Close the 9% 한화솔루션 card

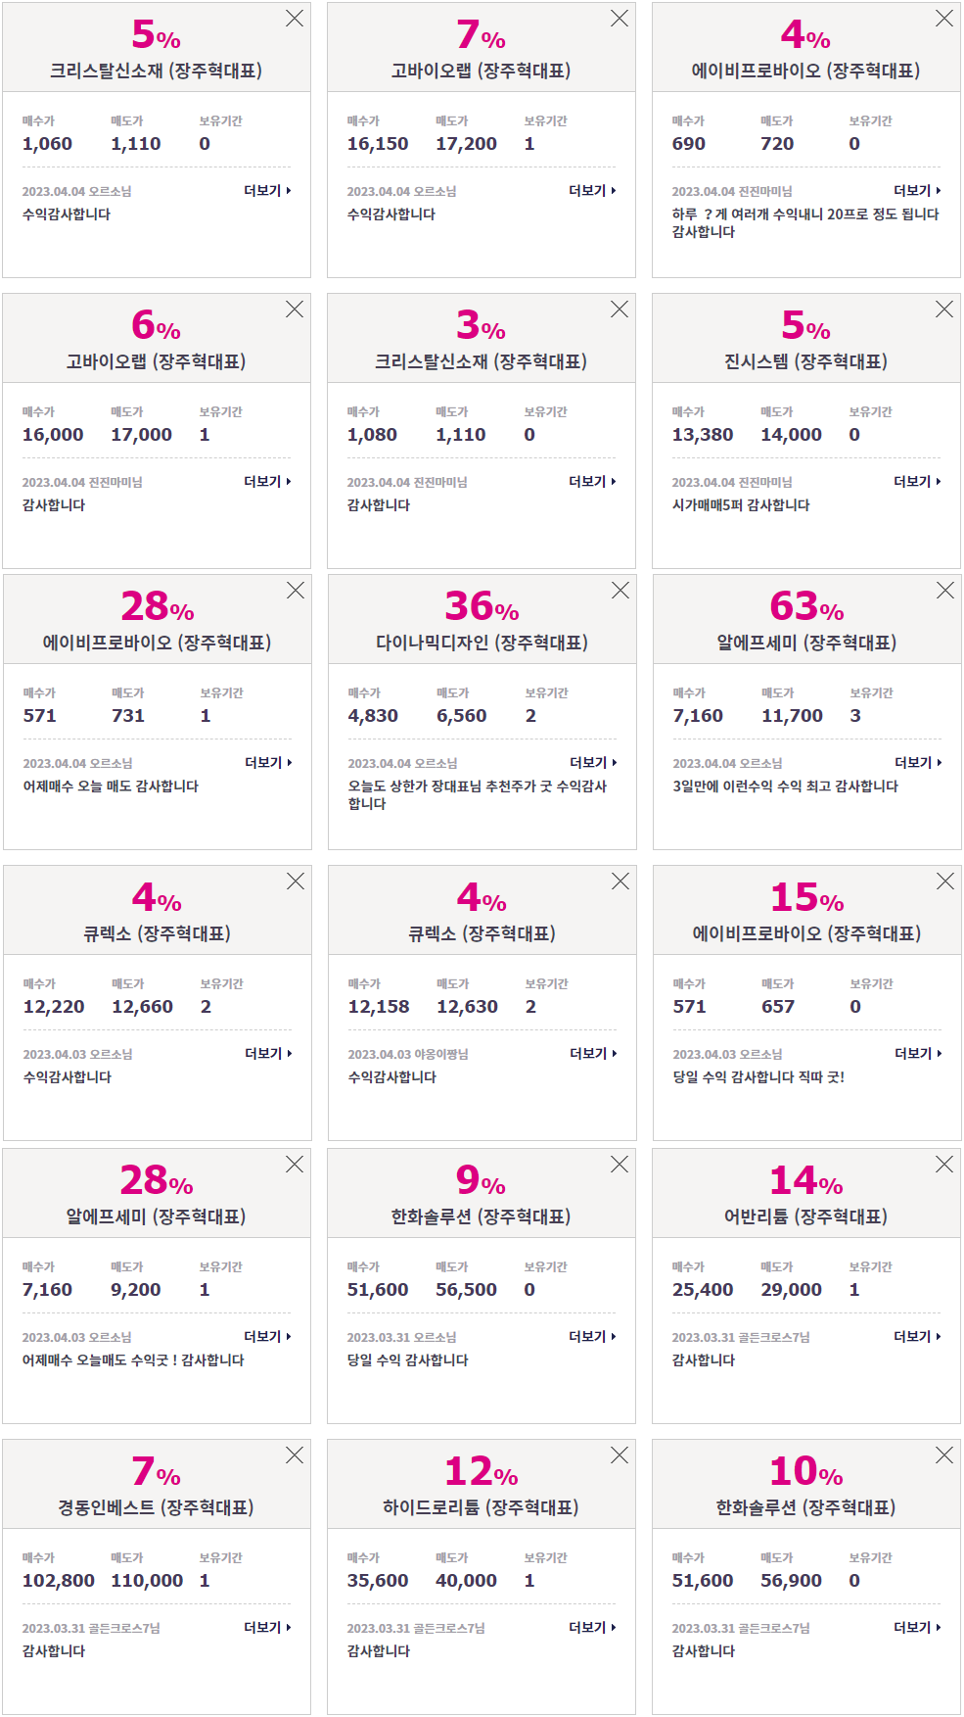[620, 1165]
